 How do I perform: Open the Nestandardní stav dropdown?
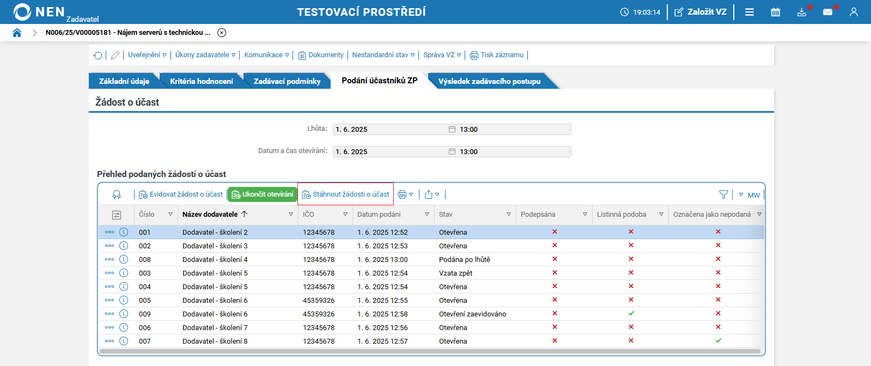pyautogui.click(x=383, y=55)
